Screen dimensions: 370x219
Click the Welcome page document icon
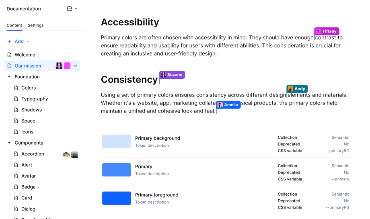pos(9,55)
